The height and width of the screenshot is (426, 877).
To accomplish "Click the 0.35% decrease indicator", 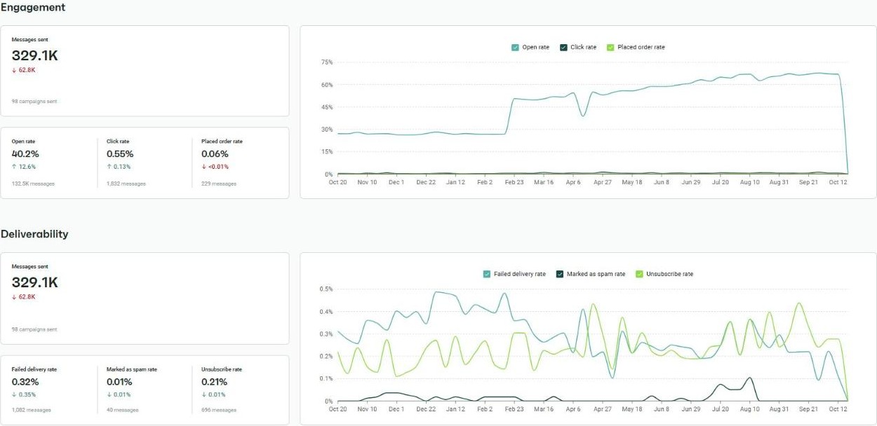I will pos(25,395).
